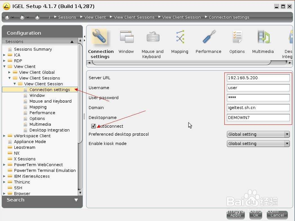This screenshot has height=221, width=295.
Task: Click the Domain input field
Action: [258, 107]
